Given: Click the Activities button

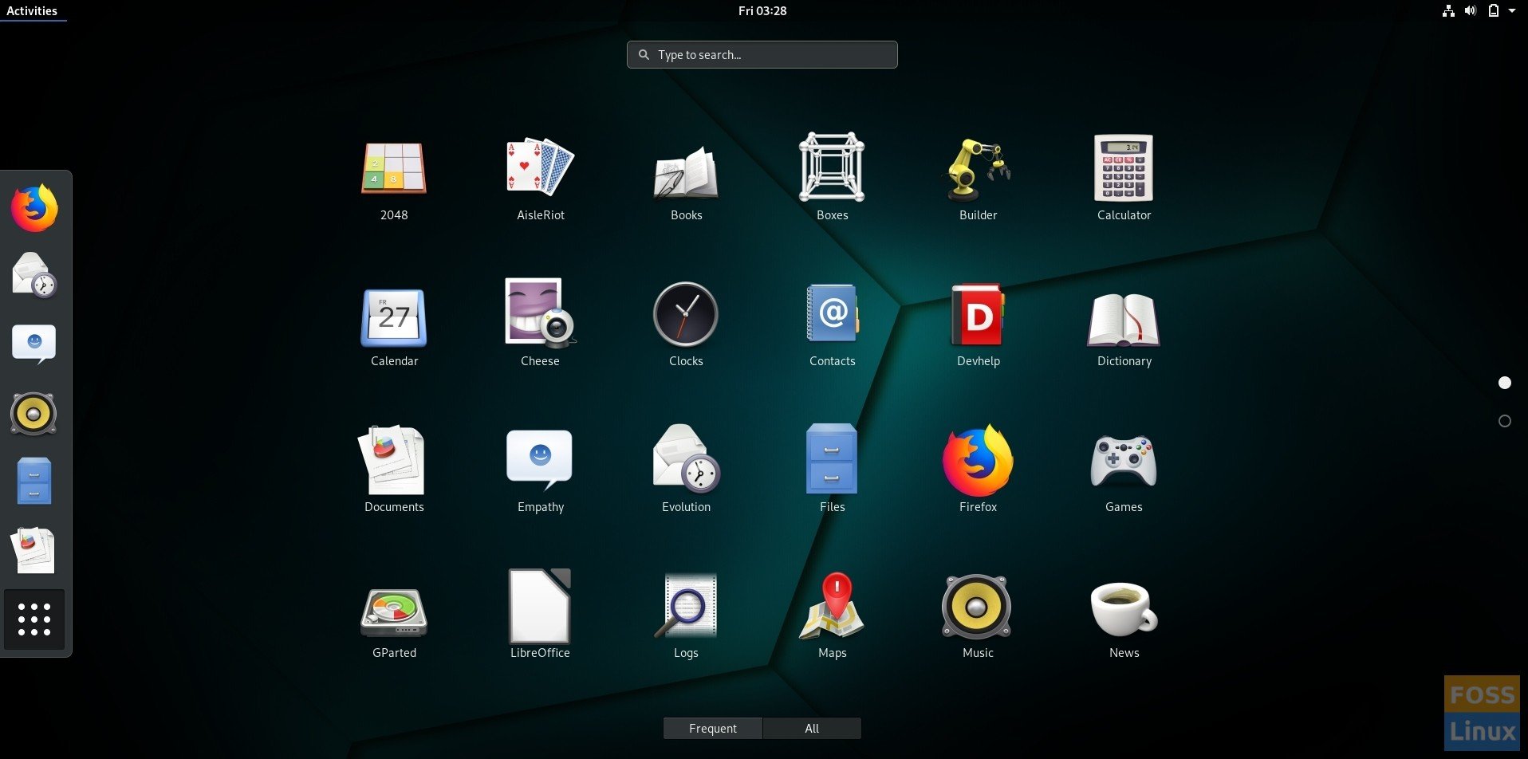Looking at the screenshot, I should (x=32, y=10).
